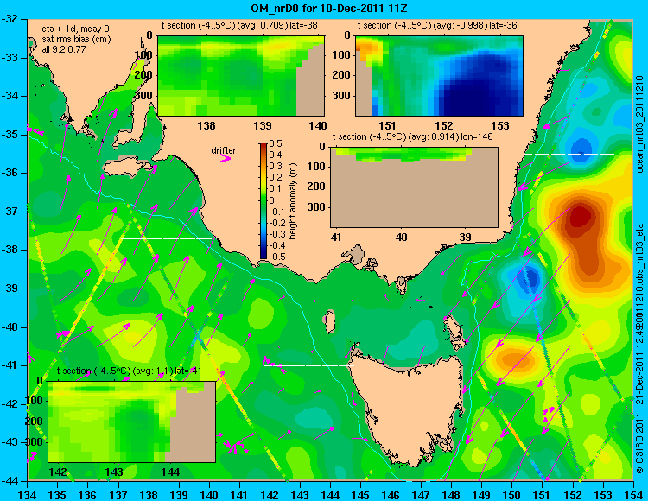Image resolution: width=648 pixels, height=501 pixels.
Task: Open the lon=146 temperature section inset
Action: click(x=414, y=187)
